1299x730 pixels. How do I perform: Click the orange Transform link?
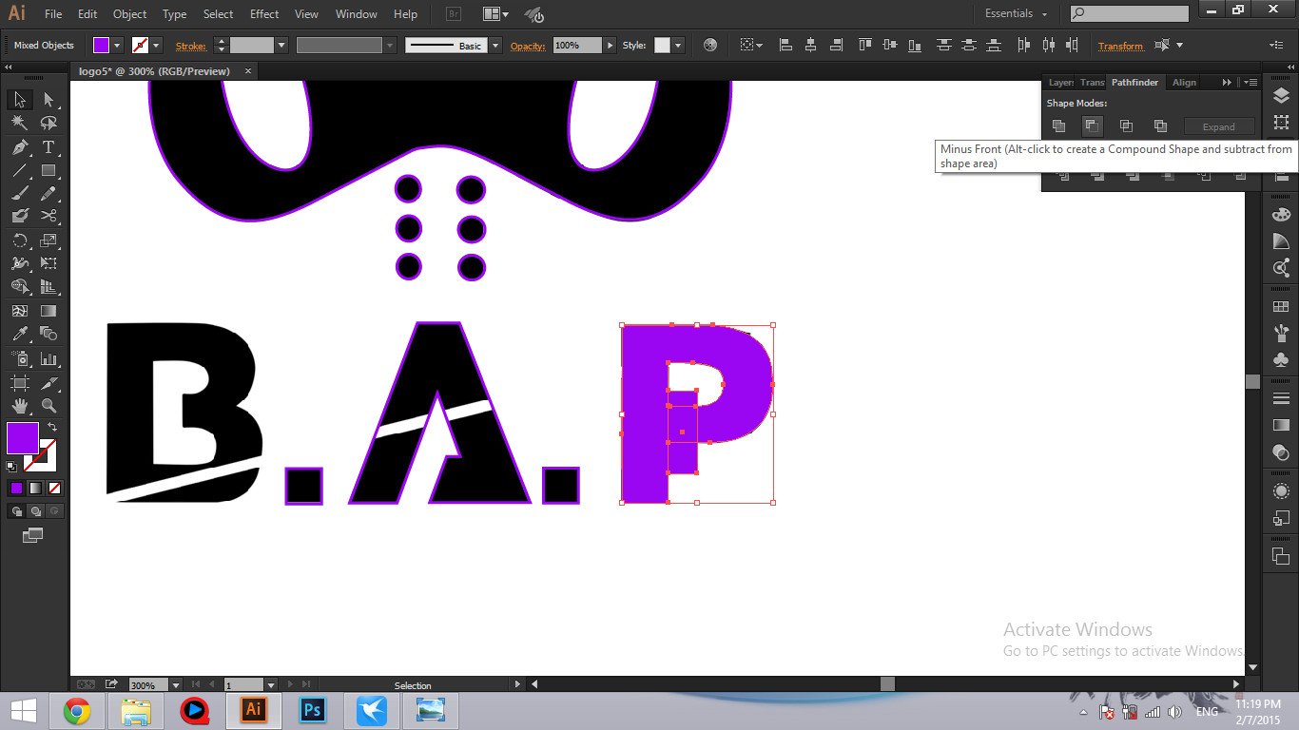1120,46
